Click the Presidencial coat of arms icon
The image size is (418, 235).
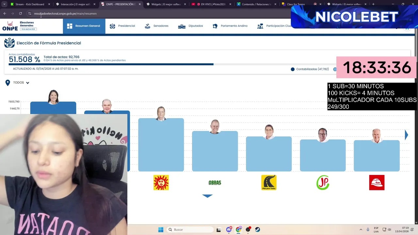[112, 26]
